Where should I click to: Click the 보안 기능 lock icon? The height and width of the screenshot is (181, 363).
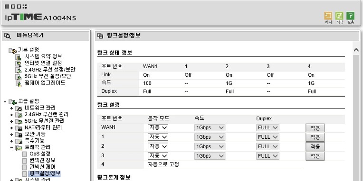click(20, 135)
